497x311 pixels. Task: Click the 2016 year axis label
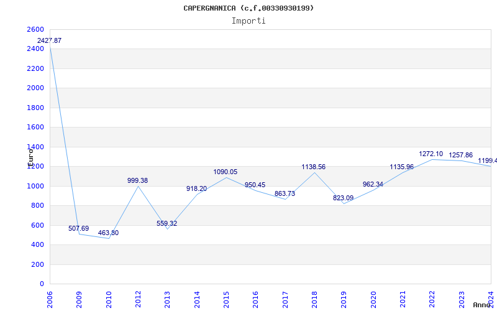coord(256,300)
